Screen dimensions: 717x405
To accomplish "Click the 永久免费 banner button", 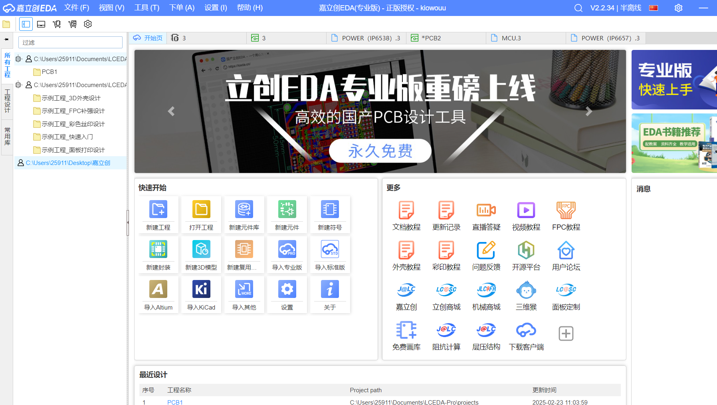I will (380, 151).
